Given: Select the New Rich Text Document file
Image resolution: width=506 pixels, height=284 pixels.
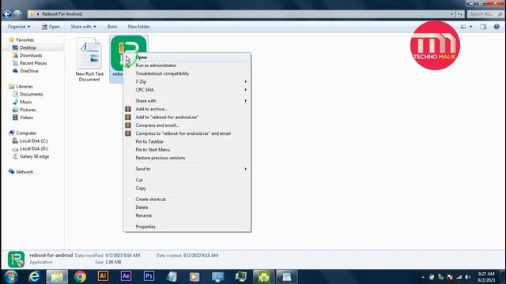Looking at the screenshot, I should (89, 59).
